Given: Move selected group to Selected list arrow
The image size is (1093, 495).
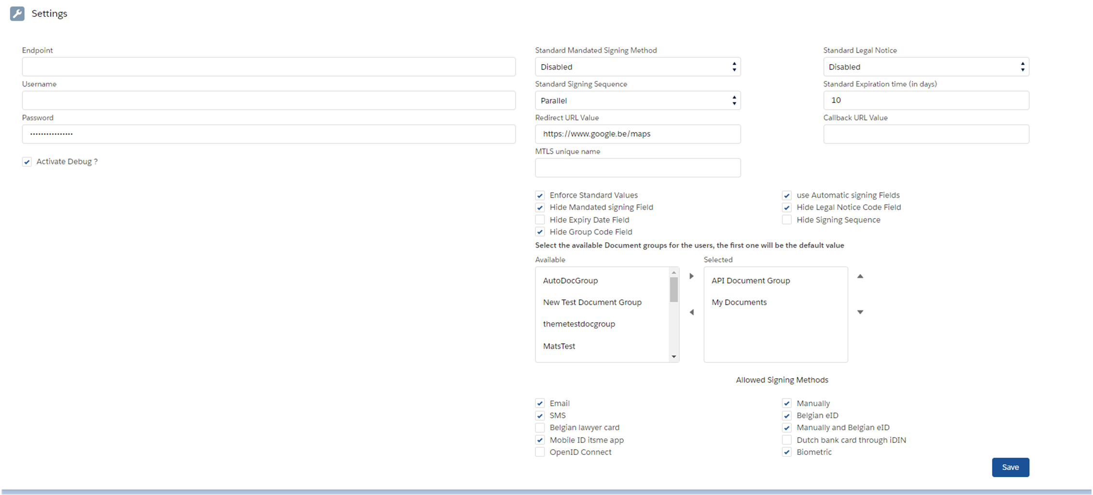Looking at the screenshot, I should [691, 276].
